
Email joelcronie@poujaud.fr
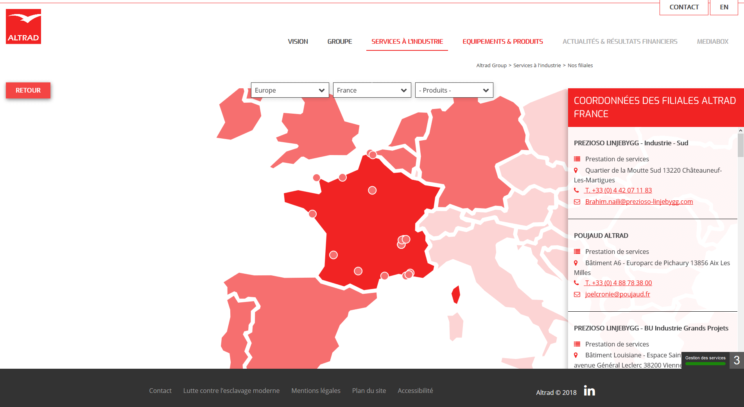click(x=618, y=294)
